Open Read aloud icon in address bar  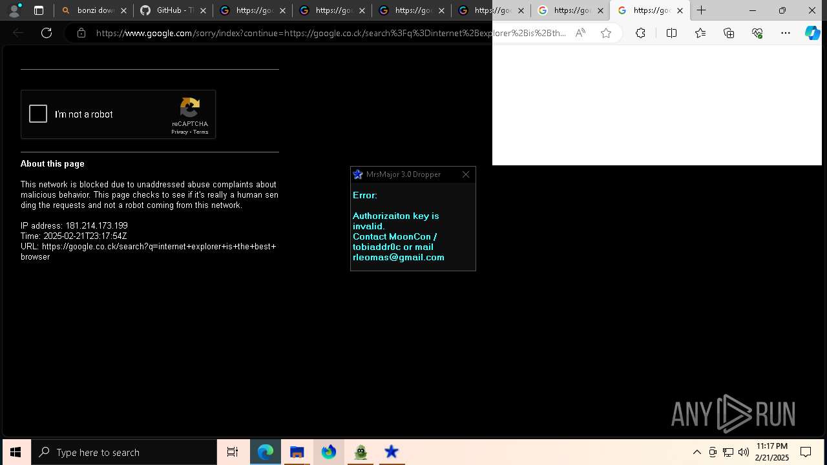(580, 33)
